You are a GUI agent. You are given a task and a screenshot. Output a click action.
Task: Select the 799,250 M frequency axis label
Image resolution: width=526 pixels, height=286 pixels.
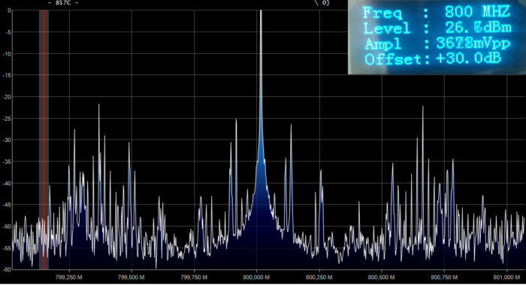coord(69,277)
